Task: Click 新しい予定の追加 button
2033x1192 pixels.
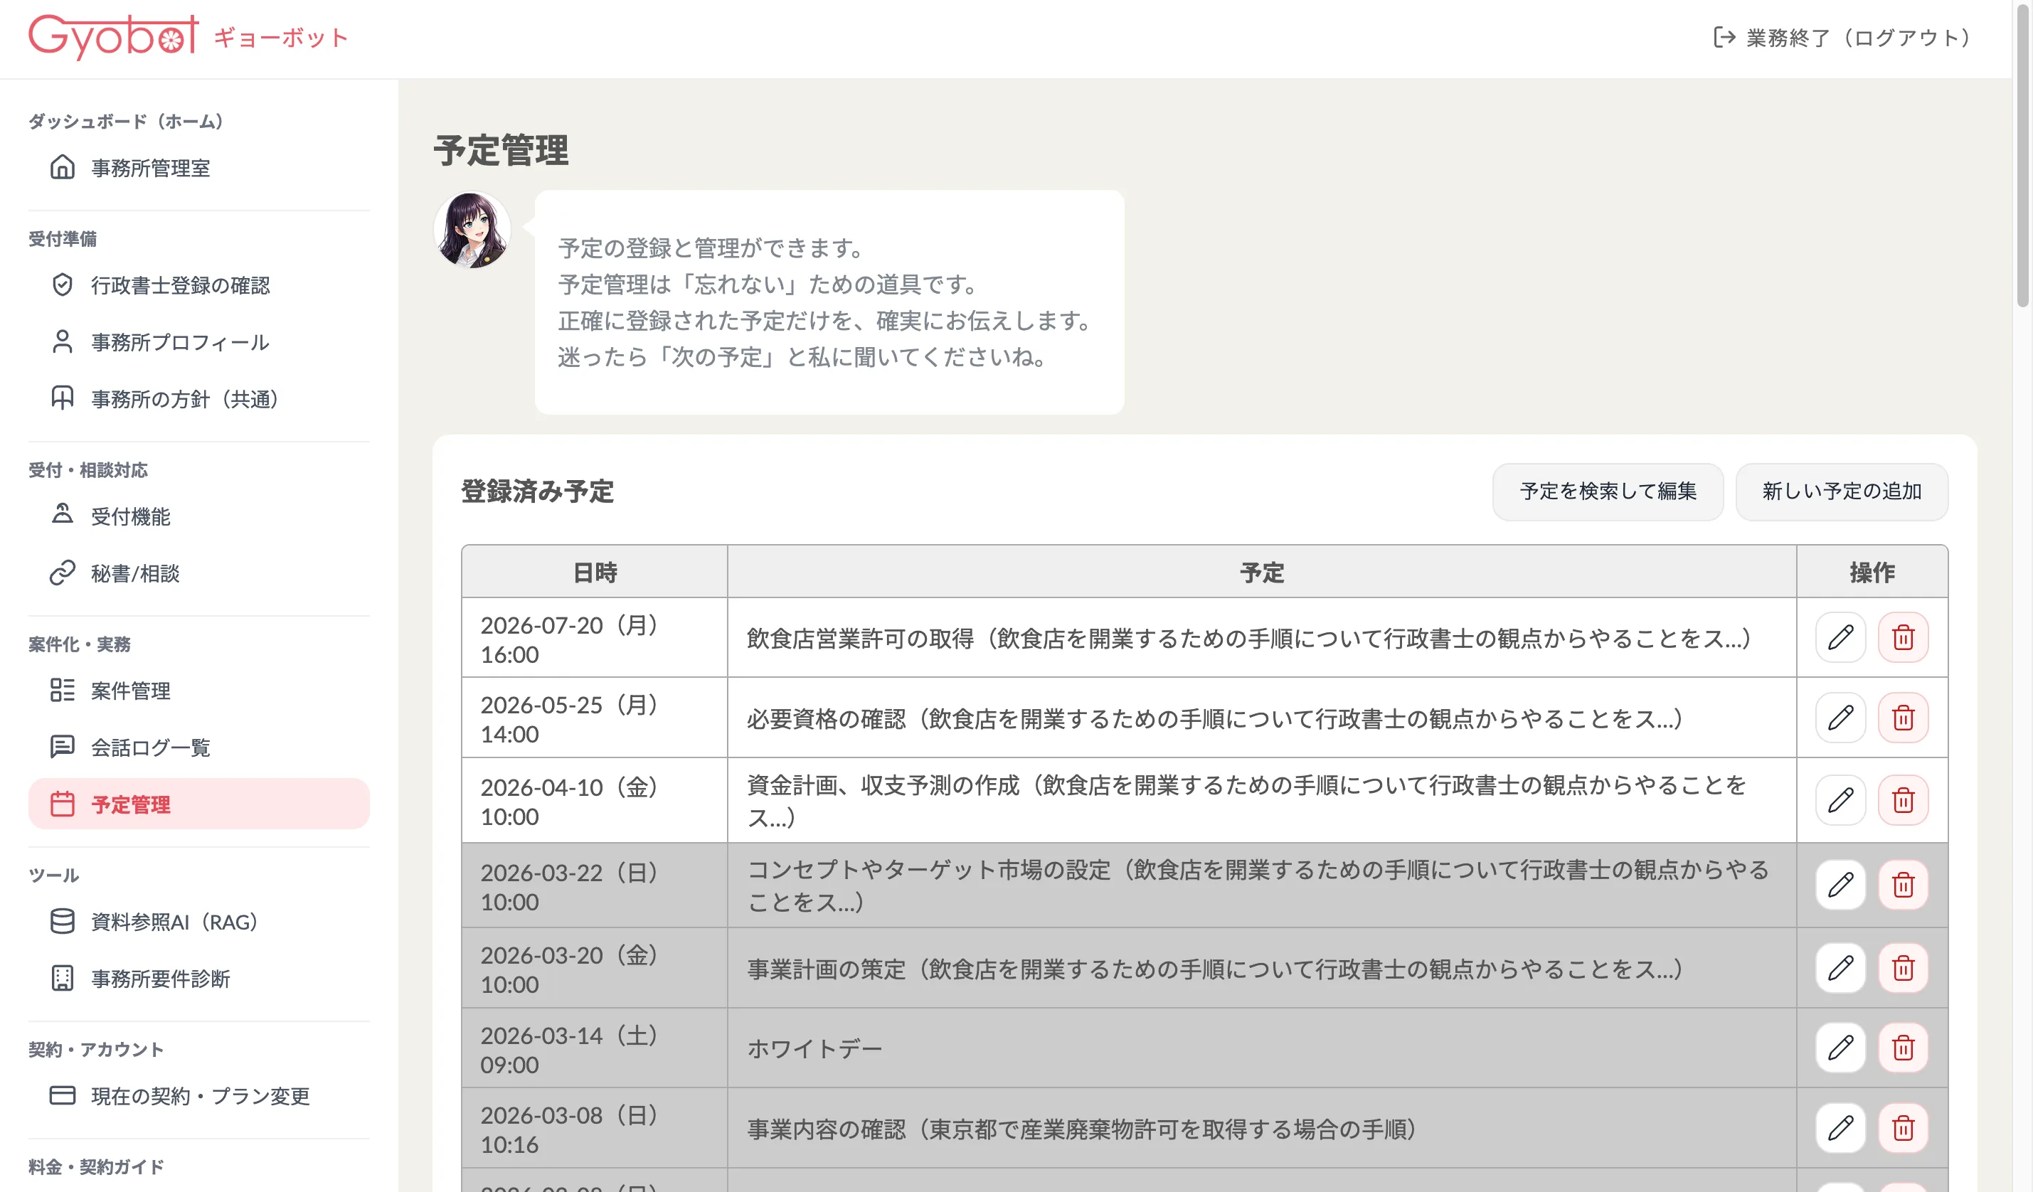Action: coord(1841,491)
